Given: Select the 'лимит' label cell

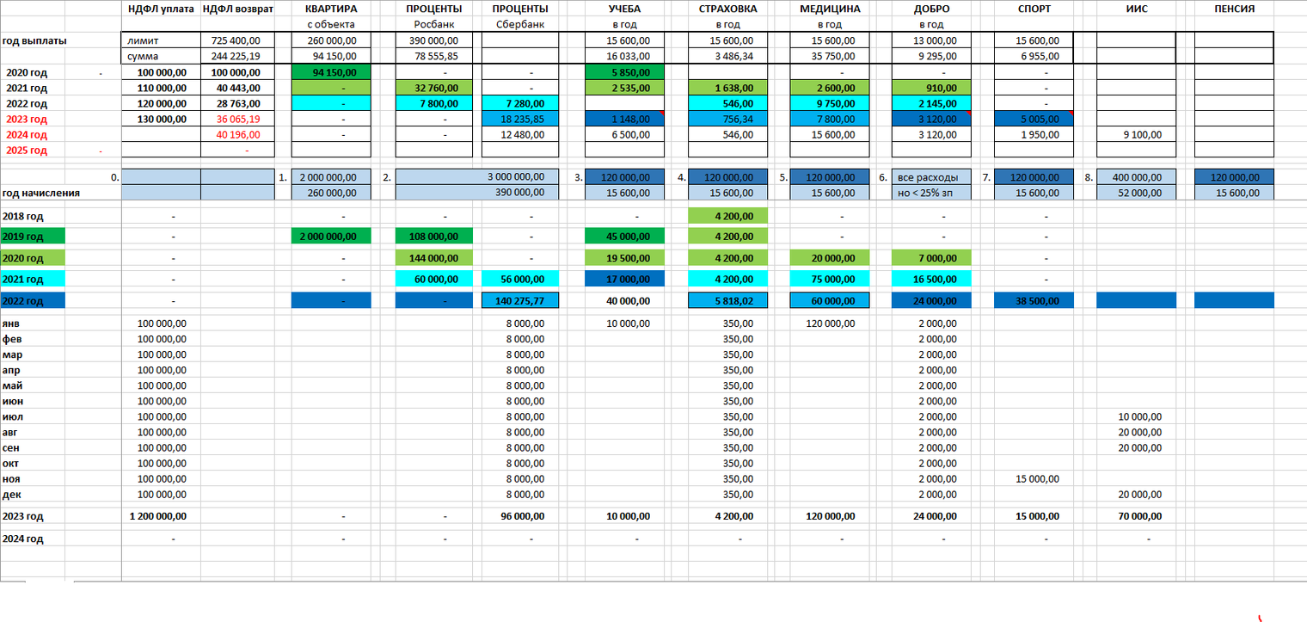Looking at the screenshot, I should (161, 40).
